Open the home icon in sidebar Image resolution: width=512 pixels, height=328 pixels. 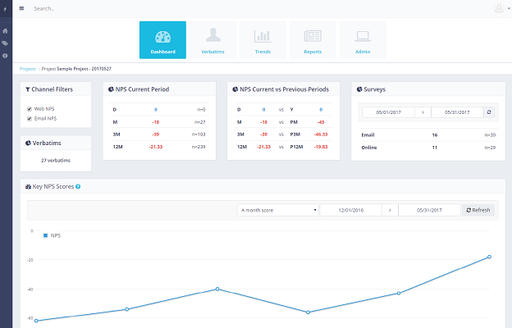click(5, 31)
